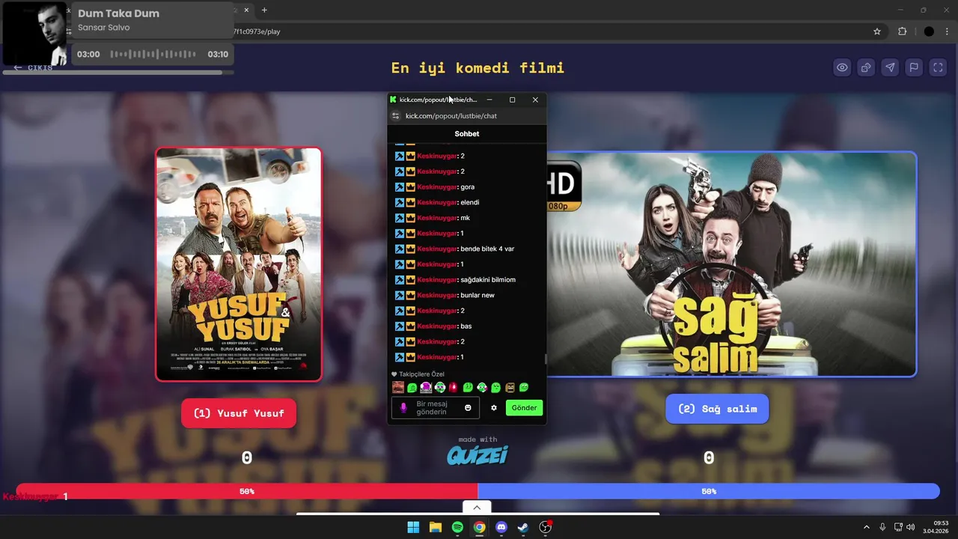Open Spotify from the taskbar
Screen dimensions: 958x539
pyautogui.click(x=457, y=527)
